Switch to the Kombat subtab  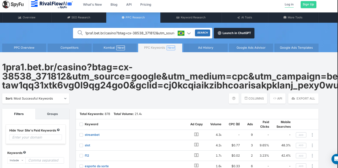pos(115,48)
